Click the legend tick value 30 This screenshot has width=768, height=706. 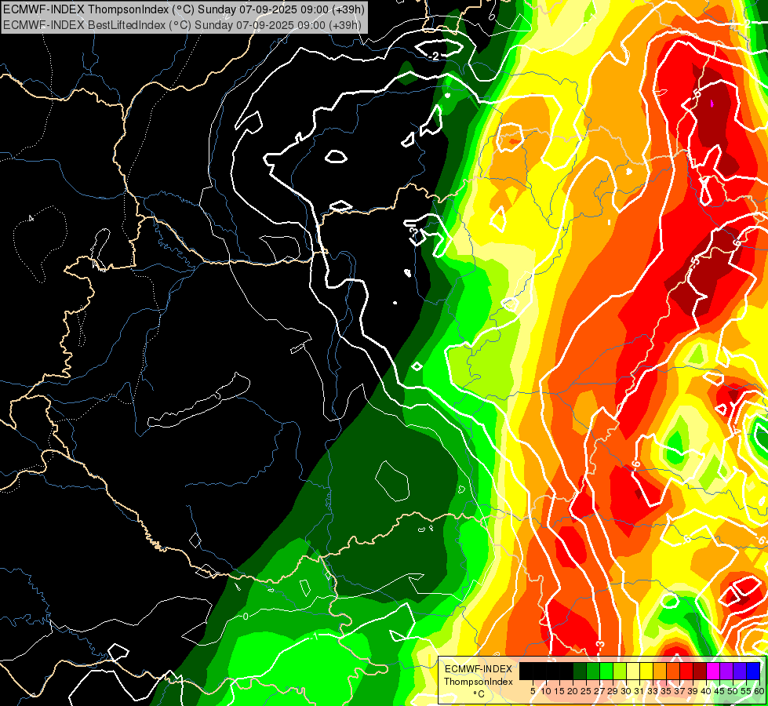[627, 691]
